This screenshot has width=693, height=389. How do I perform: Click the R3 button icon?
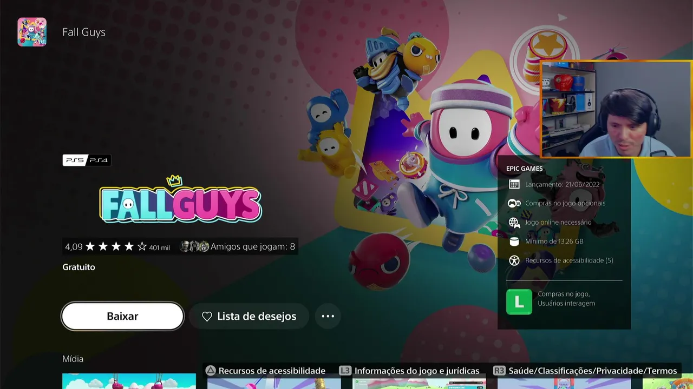(499, 371)
